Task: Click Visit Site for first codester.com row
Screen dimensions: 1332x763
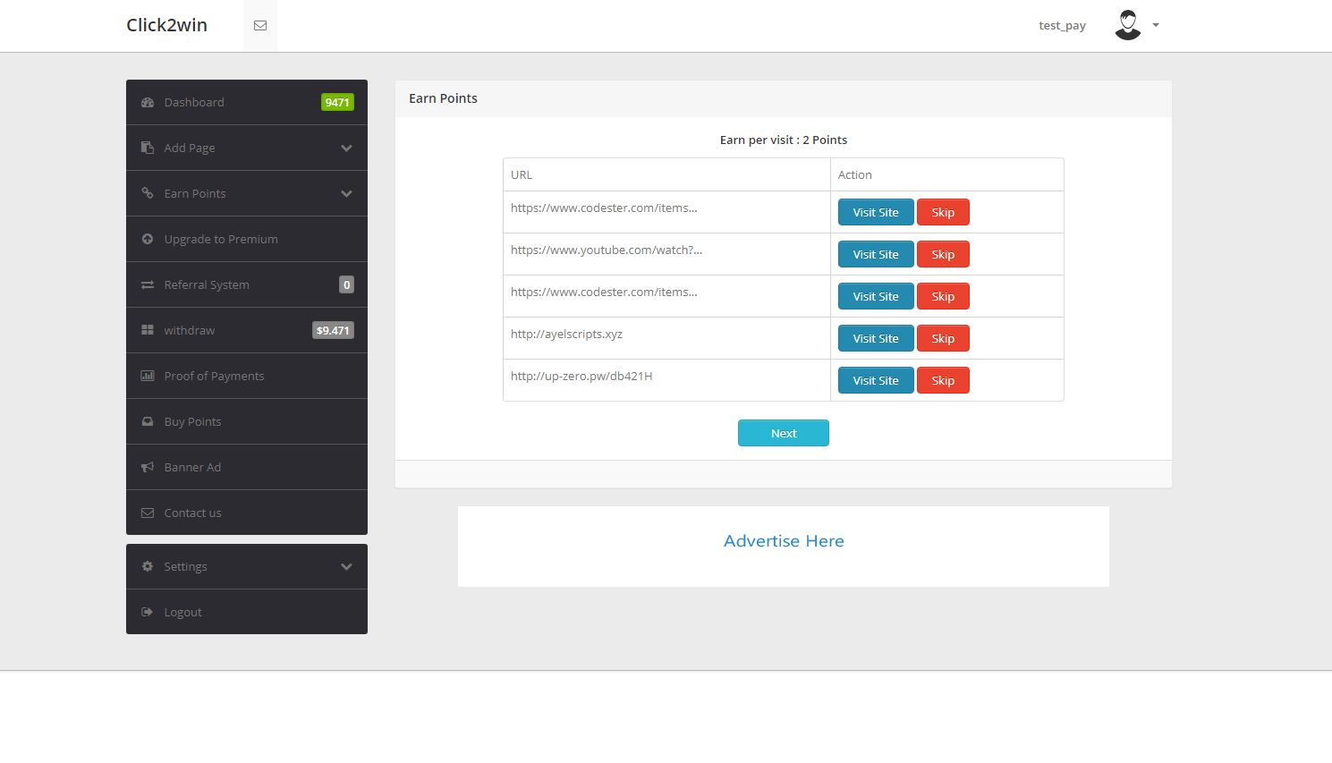Action: [x=876, y=213]
